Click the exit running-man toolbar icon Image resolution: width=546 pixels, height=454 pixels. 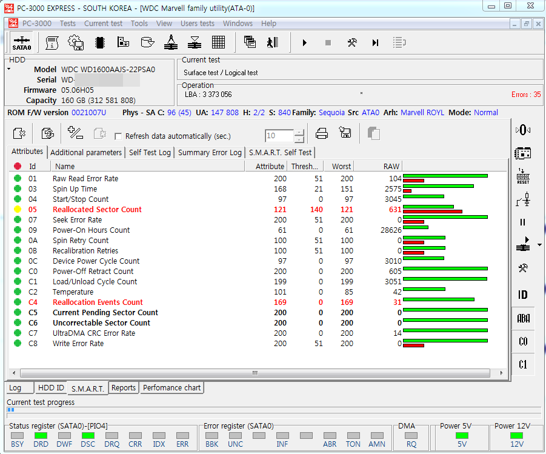tap(273, 42)
